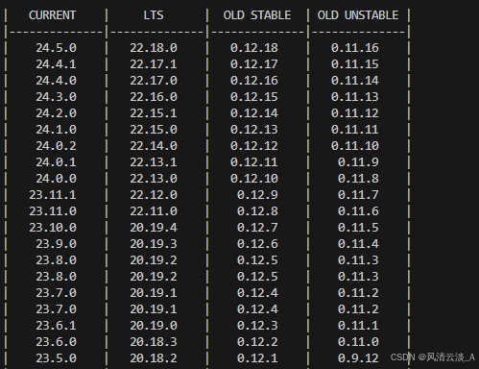Screen dimensions: 479x369
Task: Select version 23.10.0
Action: [x=53, y=228]
